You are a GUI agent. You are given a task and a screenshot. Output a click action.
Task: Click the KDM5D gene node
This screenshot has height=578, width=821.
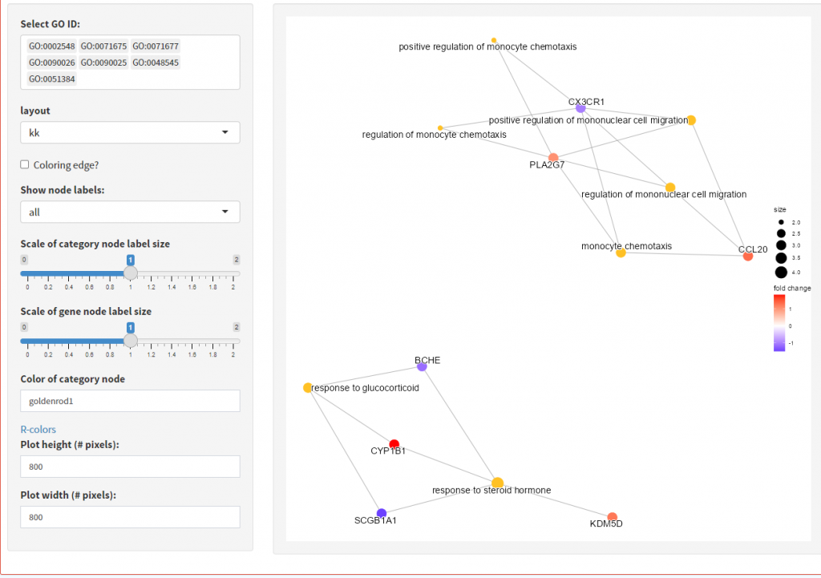613,517
